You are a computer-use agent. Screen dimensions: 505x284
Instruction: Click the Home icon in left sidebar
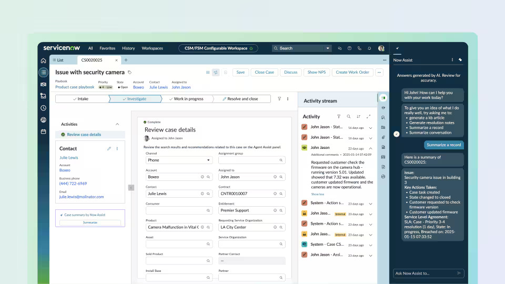pos(43,60)
